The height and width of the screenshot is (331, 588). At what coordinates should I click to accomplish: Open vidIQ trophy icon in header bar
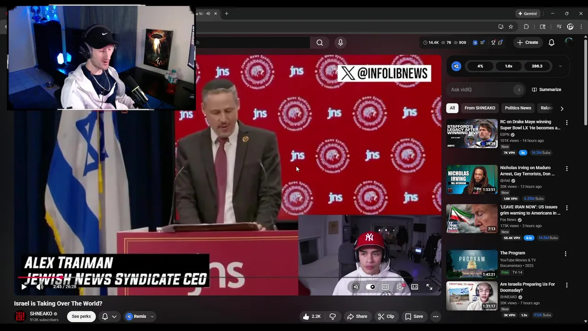(493, 43)
